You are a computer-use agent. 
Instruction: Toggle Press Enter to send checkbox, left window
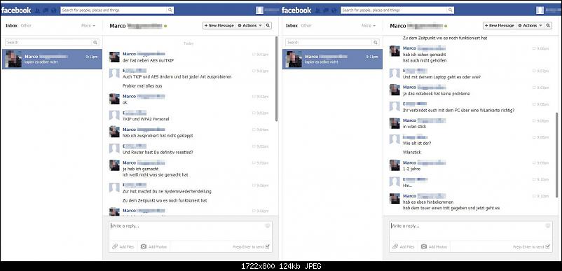pyautogui.click(x=268, y=246)
